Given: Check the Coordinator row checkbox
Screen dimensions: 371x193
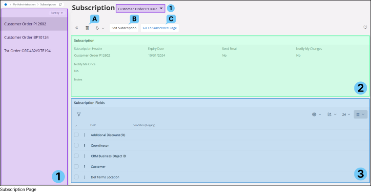Looking at the screenshot, I should pos(76,145).
